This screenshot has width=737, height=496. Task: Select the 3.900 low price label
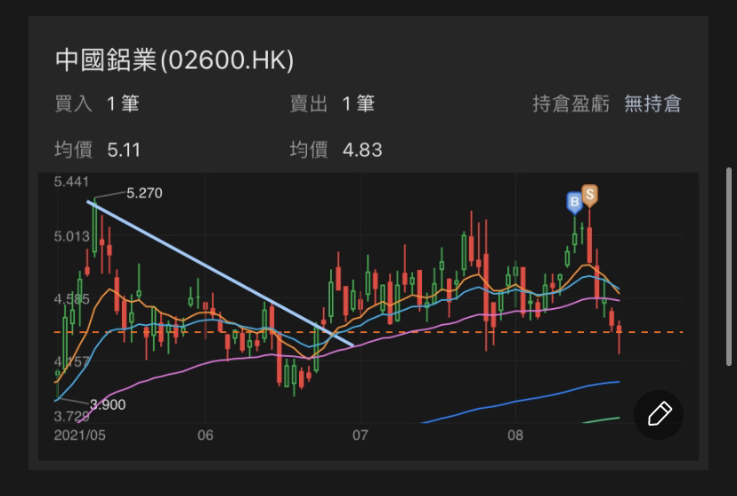coord(108,404)
